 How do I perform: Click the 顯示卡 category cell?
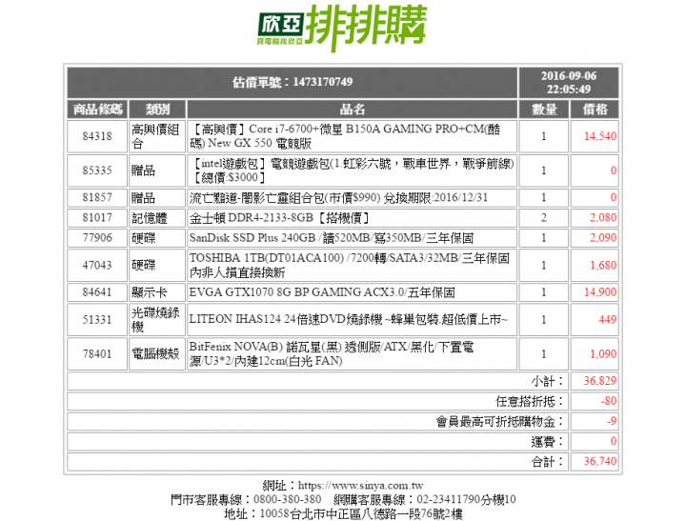(x=157, y=291)
